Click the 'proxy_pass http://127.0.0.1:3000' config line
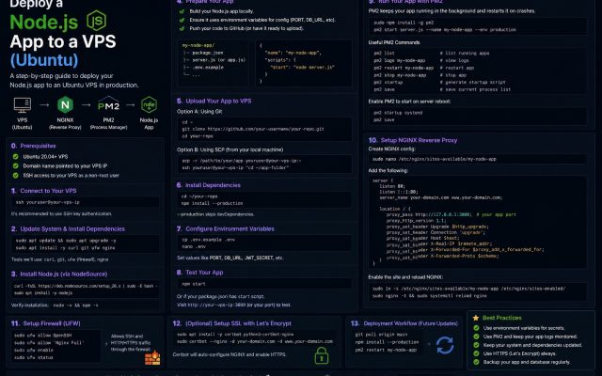Viewport: 602px width, 376px height. pos(428,215)
